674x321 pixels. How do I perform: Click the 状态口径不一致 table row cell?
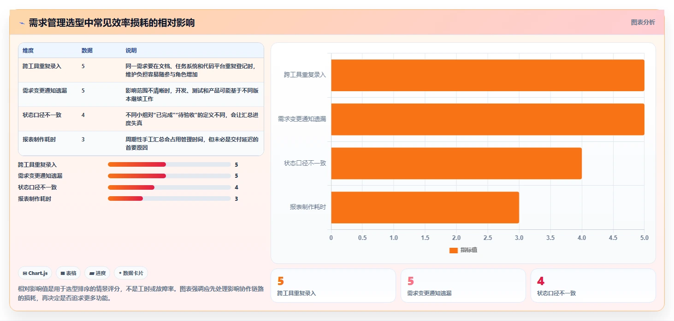(x=42, y=115)
